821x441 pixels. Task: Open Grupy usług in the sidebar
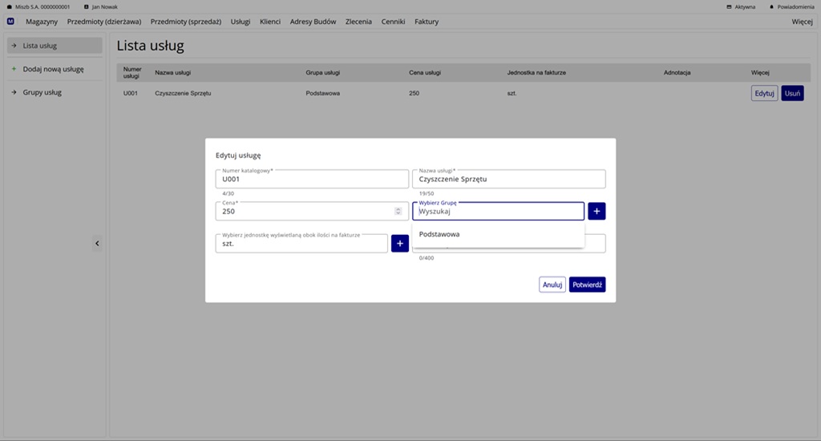coord(42,92)
